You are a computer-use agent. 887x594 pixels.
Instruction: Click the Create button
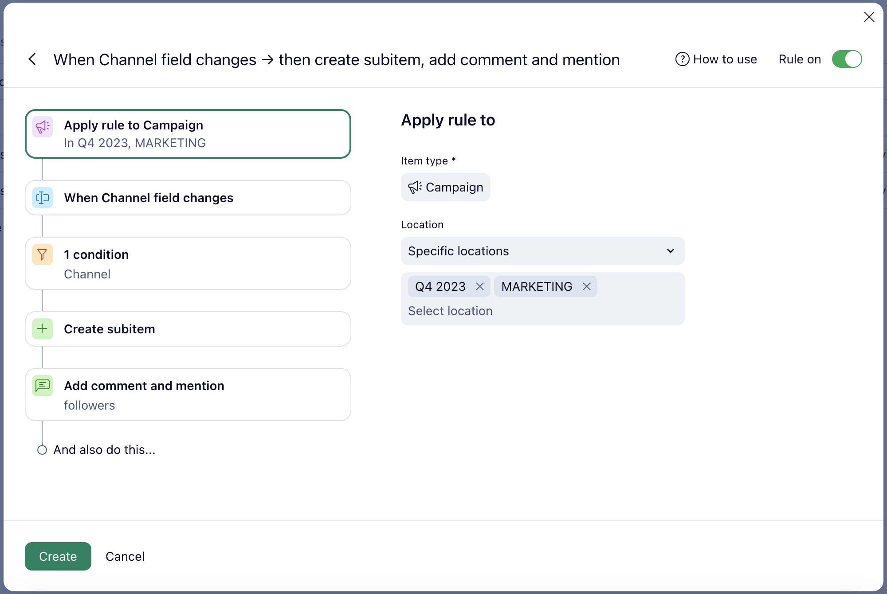(58, 556)
